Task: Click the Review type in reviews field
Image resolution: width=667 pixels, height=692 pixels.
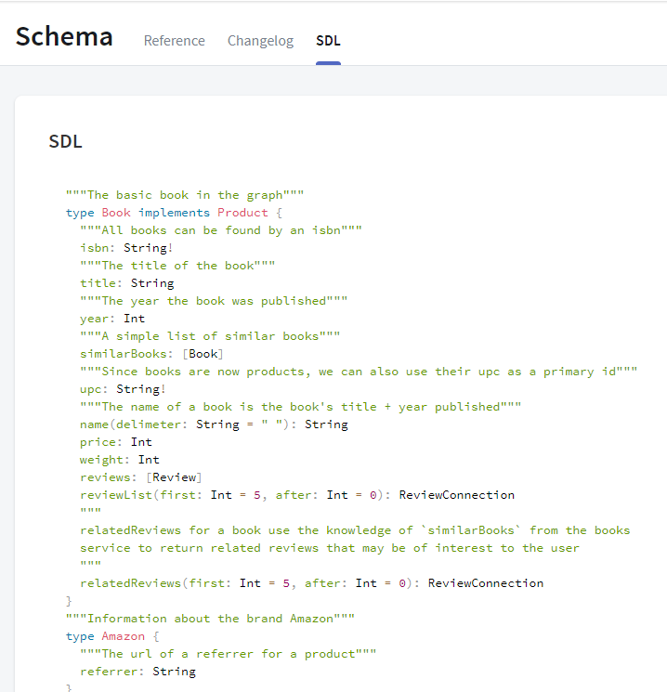Action: click(174, 477)
